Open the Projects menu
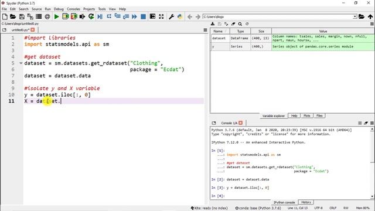The width and height of the screenshot is (375, 211). [89, 9]
